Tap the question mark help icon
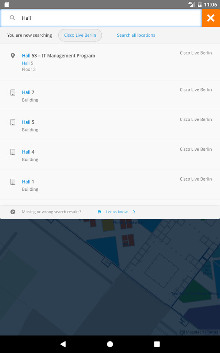 13,212
